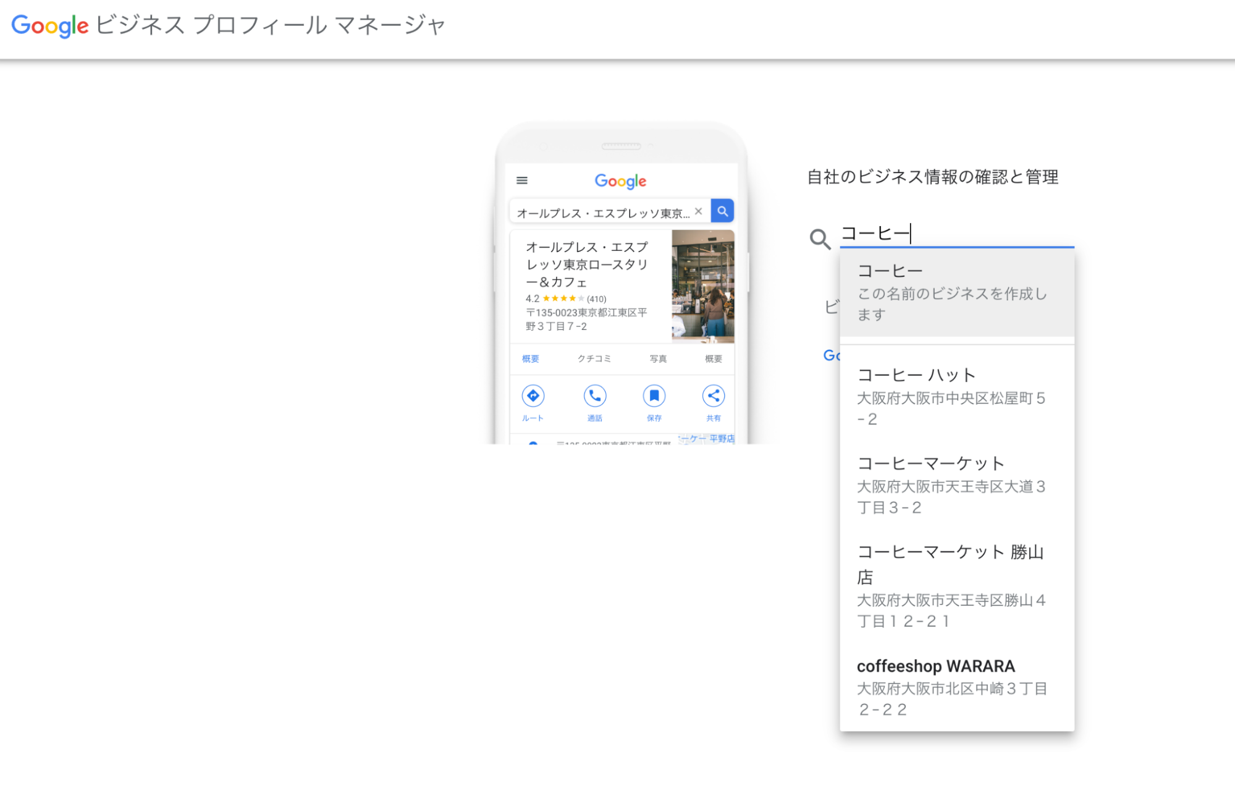Screen dimensions: 1235x796
Task: Click into the business name search field containing コーヒー
Action: pos(956,234)
